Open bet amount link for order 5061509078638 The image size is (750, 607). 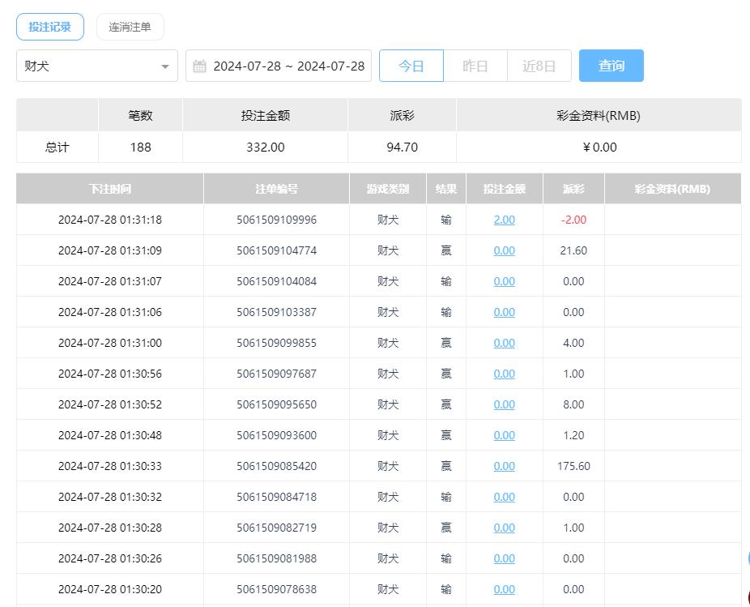[504, 589]
